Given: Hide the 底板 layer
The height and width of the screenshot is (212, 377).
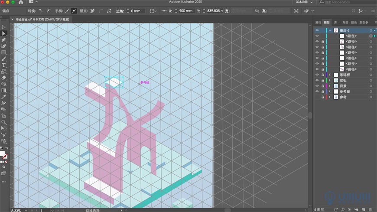Looking at the screenshot, I should (x=317, y=80).
